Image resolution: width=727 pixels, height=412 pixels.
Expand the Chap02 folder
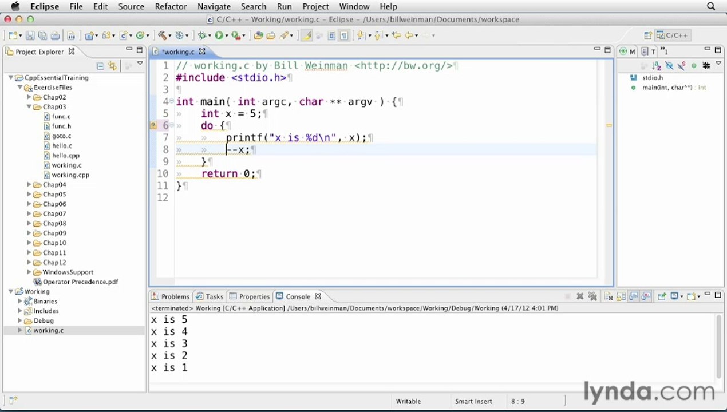[x=29, y=97]
